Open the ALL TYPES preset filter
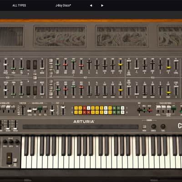This screenshot has height=182, width=182. [19, 5]
